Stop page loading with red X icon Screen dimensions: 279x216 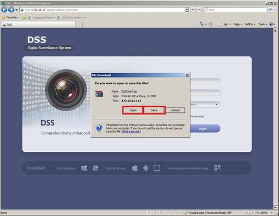[x=199, y=9]
